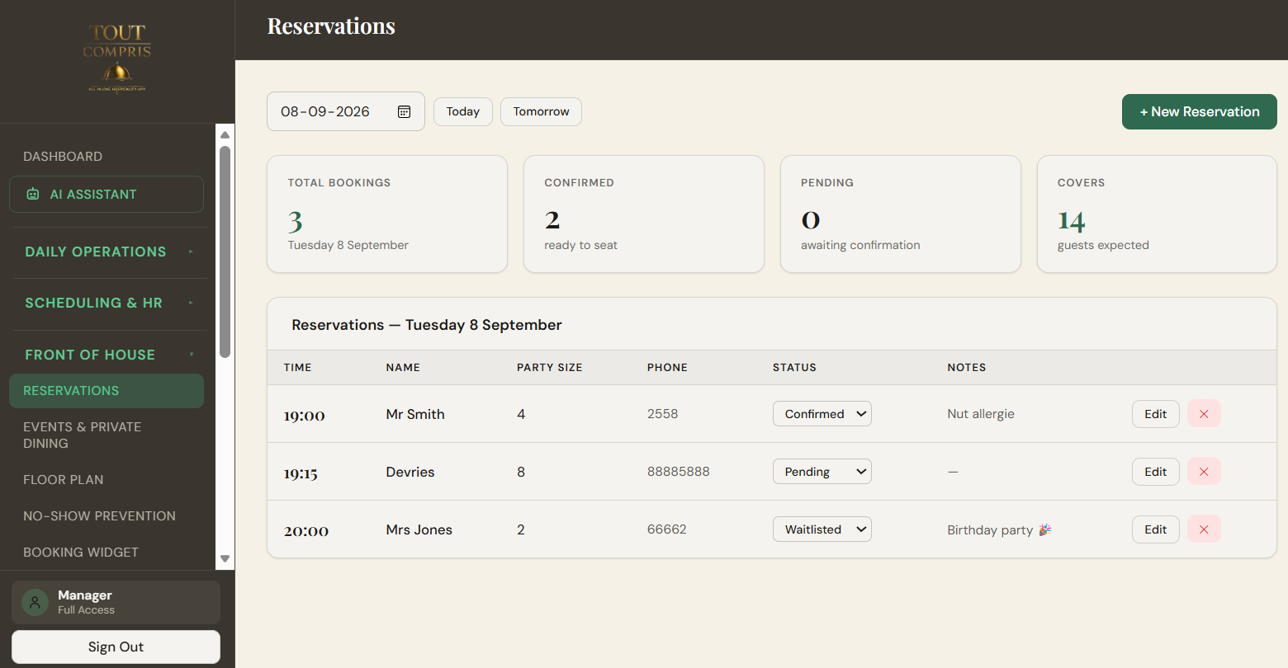Click the name Devries
Viewport: 1288px width, 668px height.
(410, 472)
